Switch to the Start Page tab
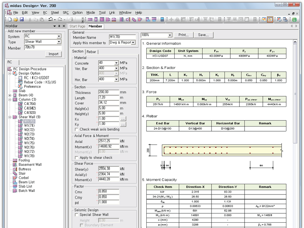This screenshot has width=304, height=228. click(77, 26)
